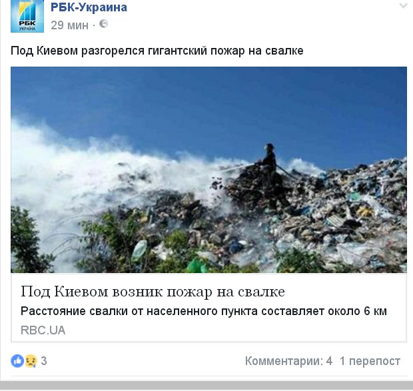Click the public globe privacy icon
Screen dimensions: 413x391
click(103, 24)
